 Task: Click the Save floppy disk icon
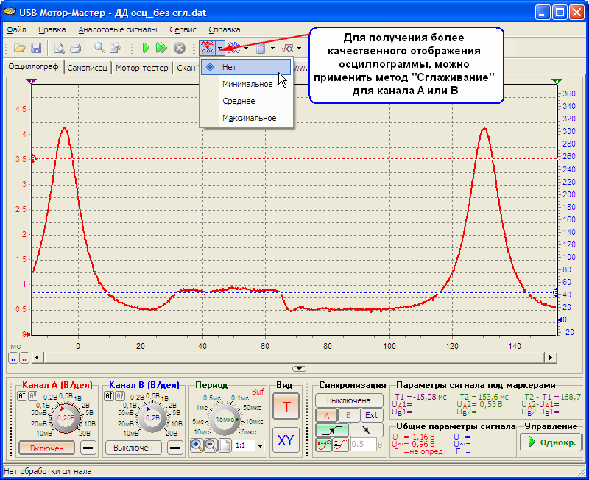point(35,48)
